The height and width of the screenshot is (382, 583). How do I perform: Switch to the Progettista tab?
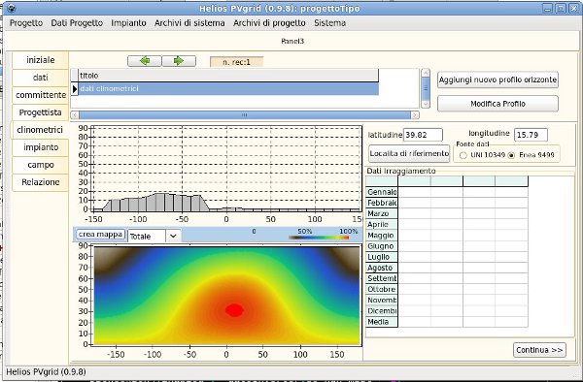click(40, 112)
